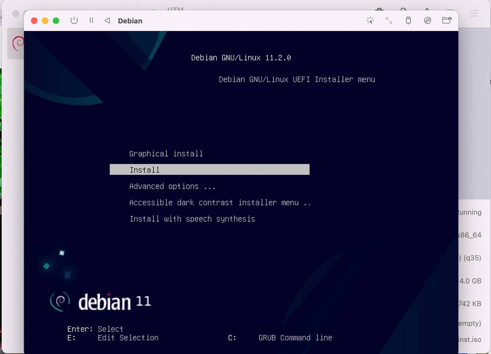Select the highlighted Install entry
The width and height of the screenshot is (491, 354).
(209, 170)
